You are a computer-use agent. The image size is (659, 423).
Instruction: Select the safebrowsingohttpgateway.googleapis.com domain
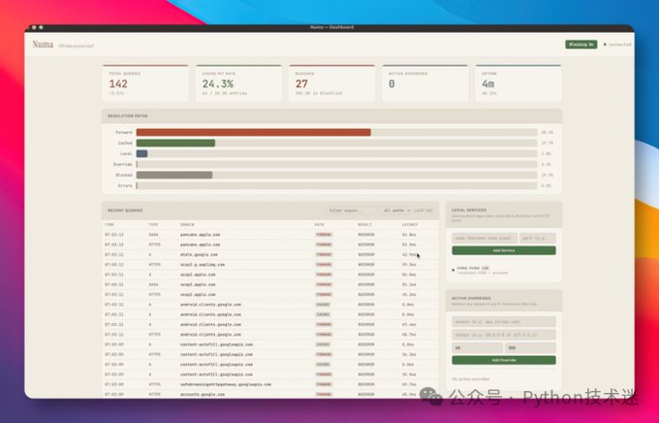click(226, 384)
